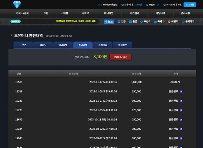The image size is (203, 148).
Task: Delete withdrawal record 19356 with X icon
Action: tap(181, 92)
